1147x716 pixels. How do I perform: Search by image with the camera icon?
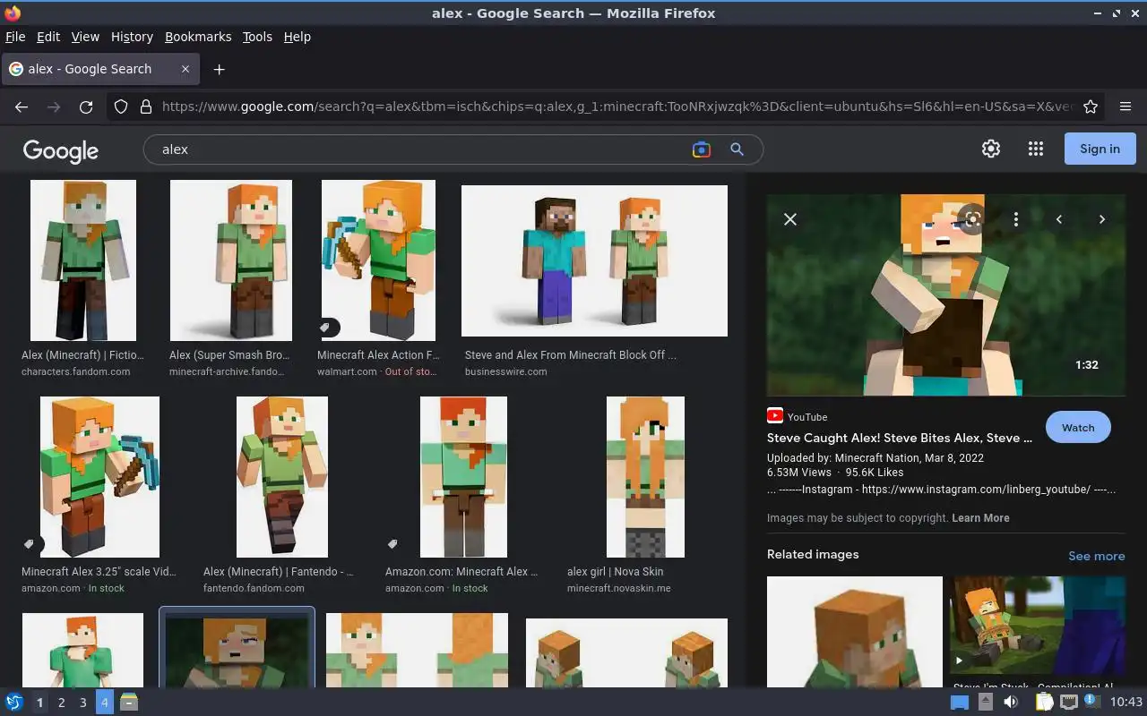click(x=702, y=149)
